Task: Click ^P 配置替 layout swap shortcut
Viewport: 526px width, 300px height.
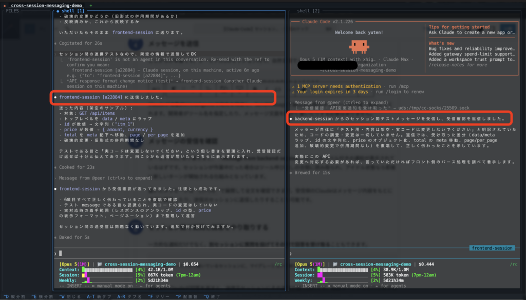Action: tap(186, 296)
